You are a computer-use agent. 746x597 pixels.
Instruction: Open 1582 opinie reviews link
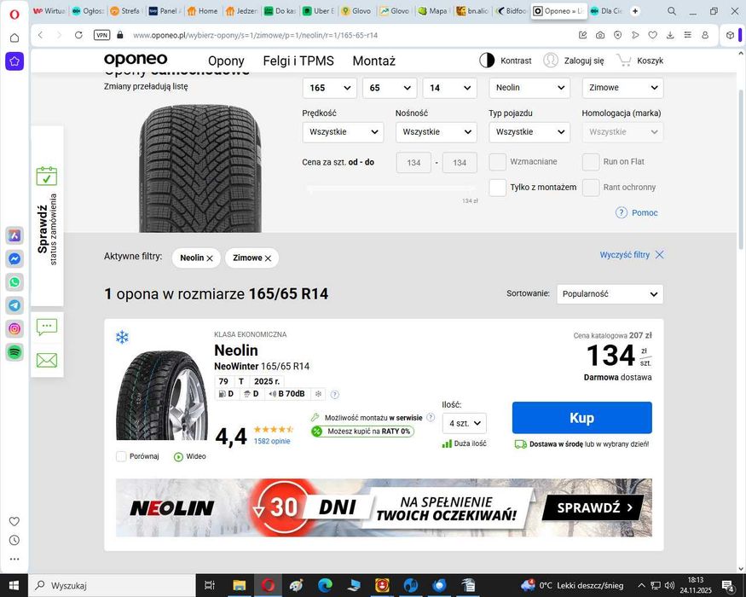coord(272,441)
